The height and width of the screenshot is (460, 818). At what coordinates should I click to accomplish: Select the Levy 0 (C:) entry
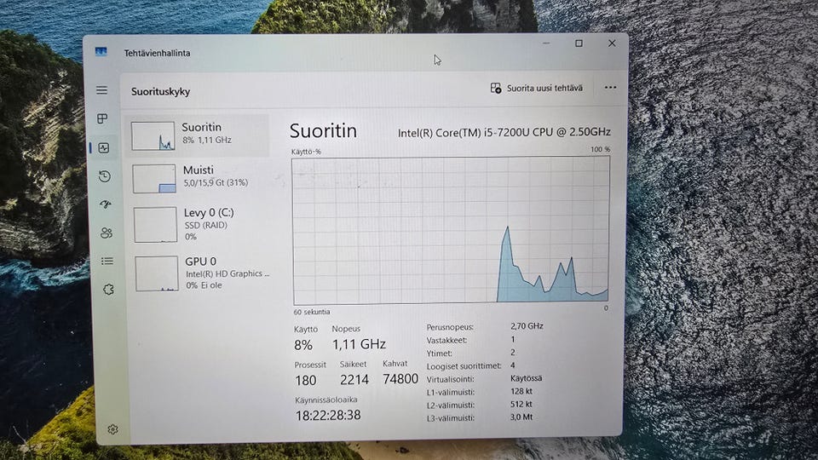click(200, 225)
